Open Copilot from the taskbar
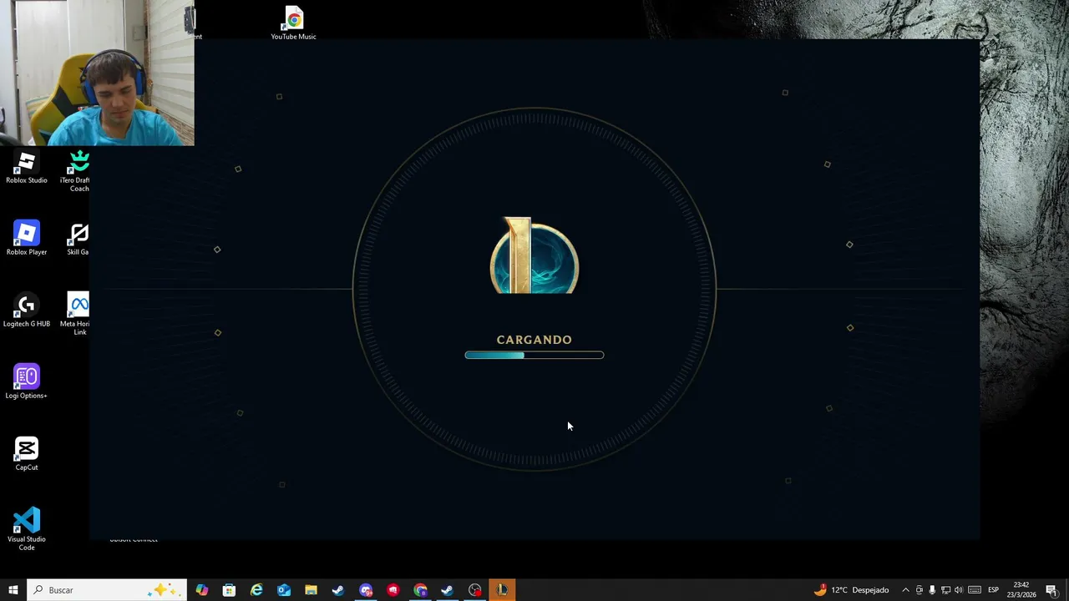1069x601 pixels. 202,590
